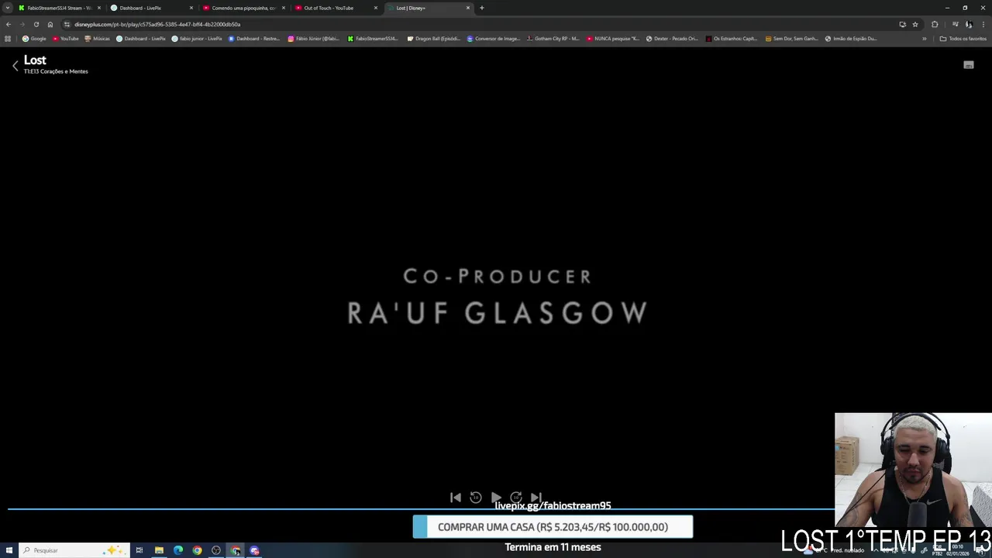Open the Chrome profile avatar

pos(969,24)
